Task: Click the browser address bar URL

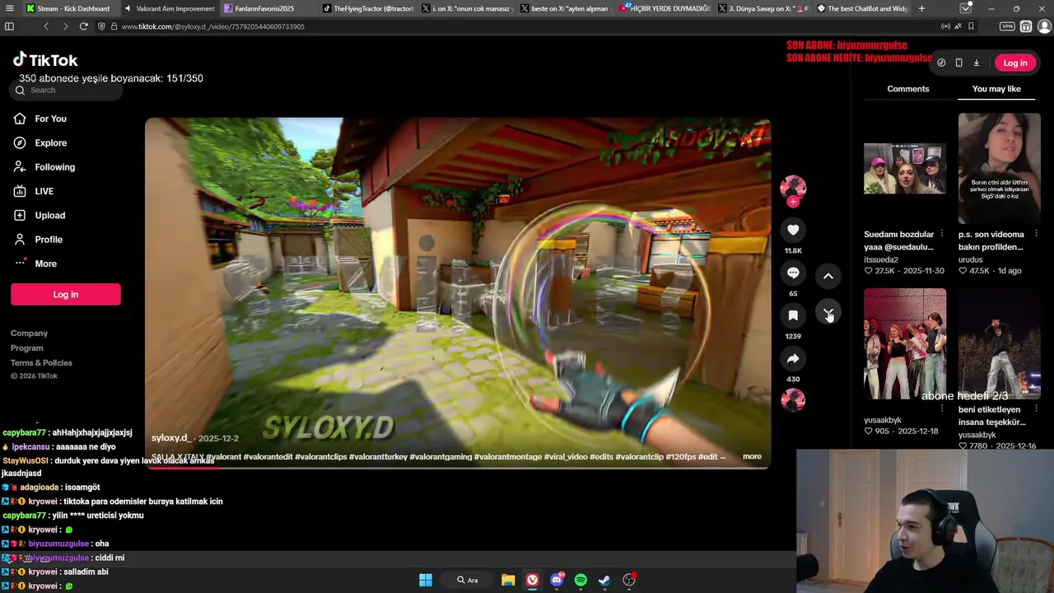Action: click(x=212, y=26)
